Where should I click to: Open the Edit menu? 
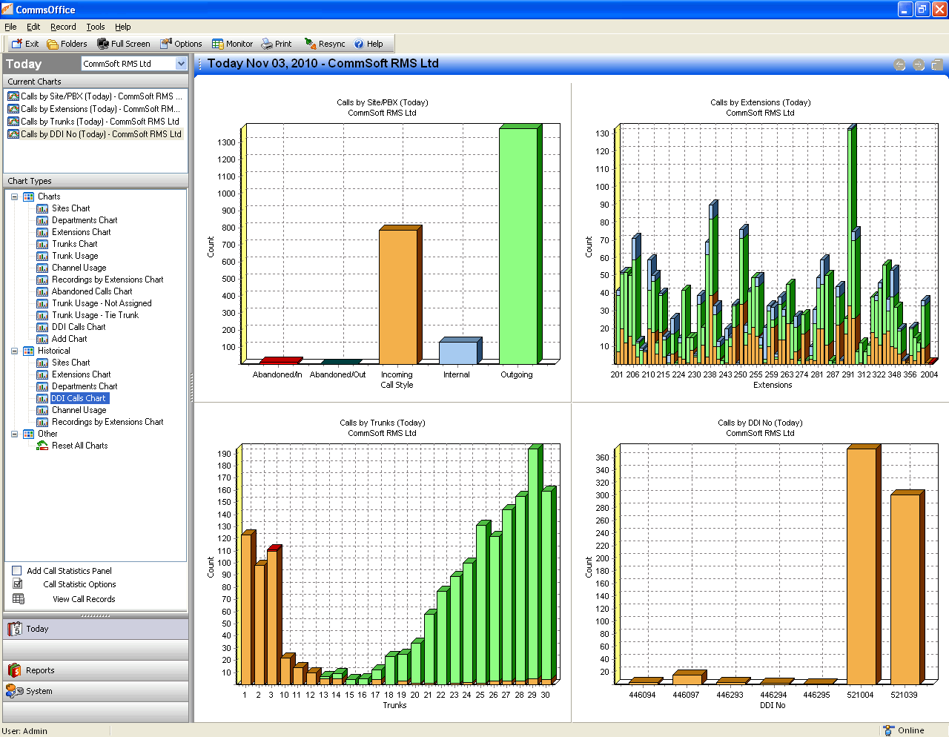(33, 27)
